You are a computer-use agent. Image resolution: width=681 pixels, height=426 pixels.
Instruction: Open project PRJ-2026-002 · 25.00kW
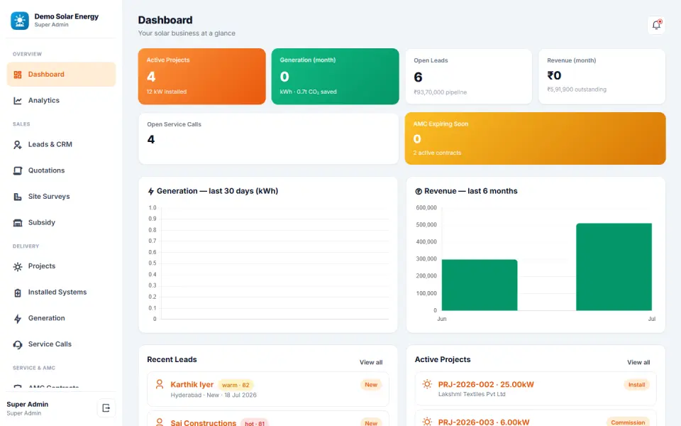click(x=536, y=388)
